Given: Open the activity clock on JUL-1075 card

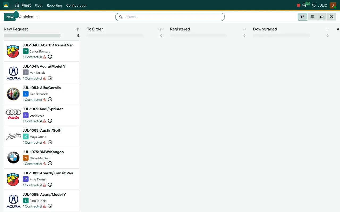Looking at the screenshot, I should point(50,164).
